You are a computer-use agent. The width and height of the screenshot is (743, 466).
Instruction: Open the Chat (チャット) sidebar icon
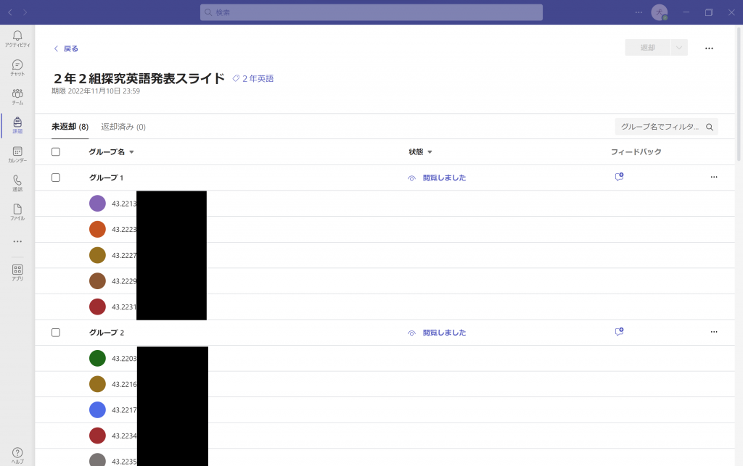(17, 67)
